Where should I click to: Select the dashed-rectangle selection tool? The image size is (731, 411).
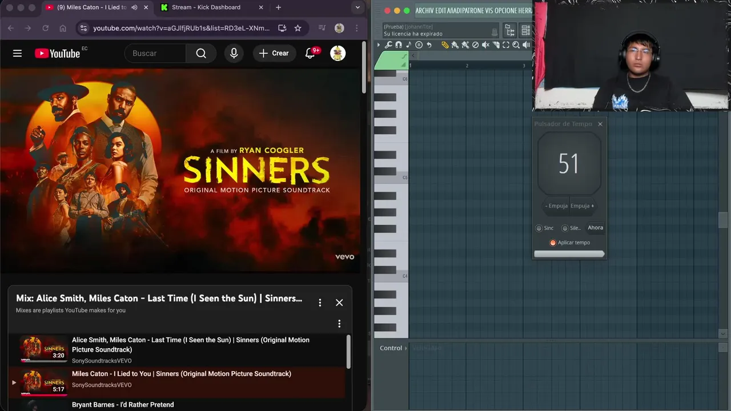(x=506, y=45)
